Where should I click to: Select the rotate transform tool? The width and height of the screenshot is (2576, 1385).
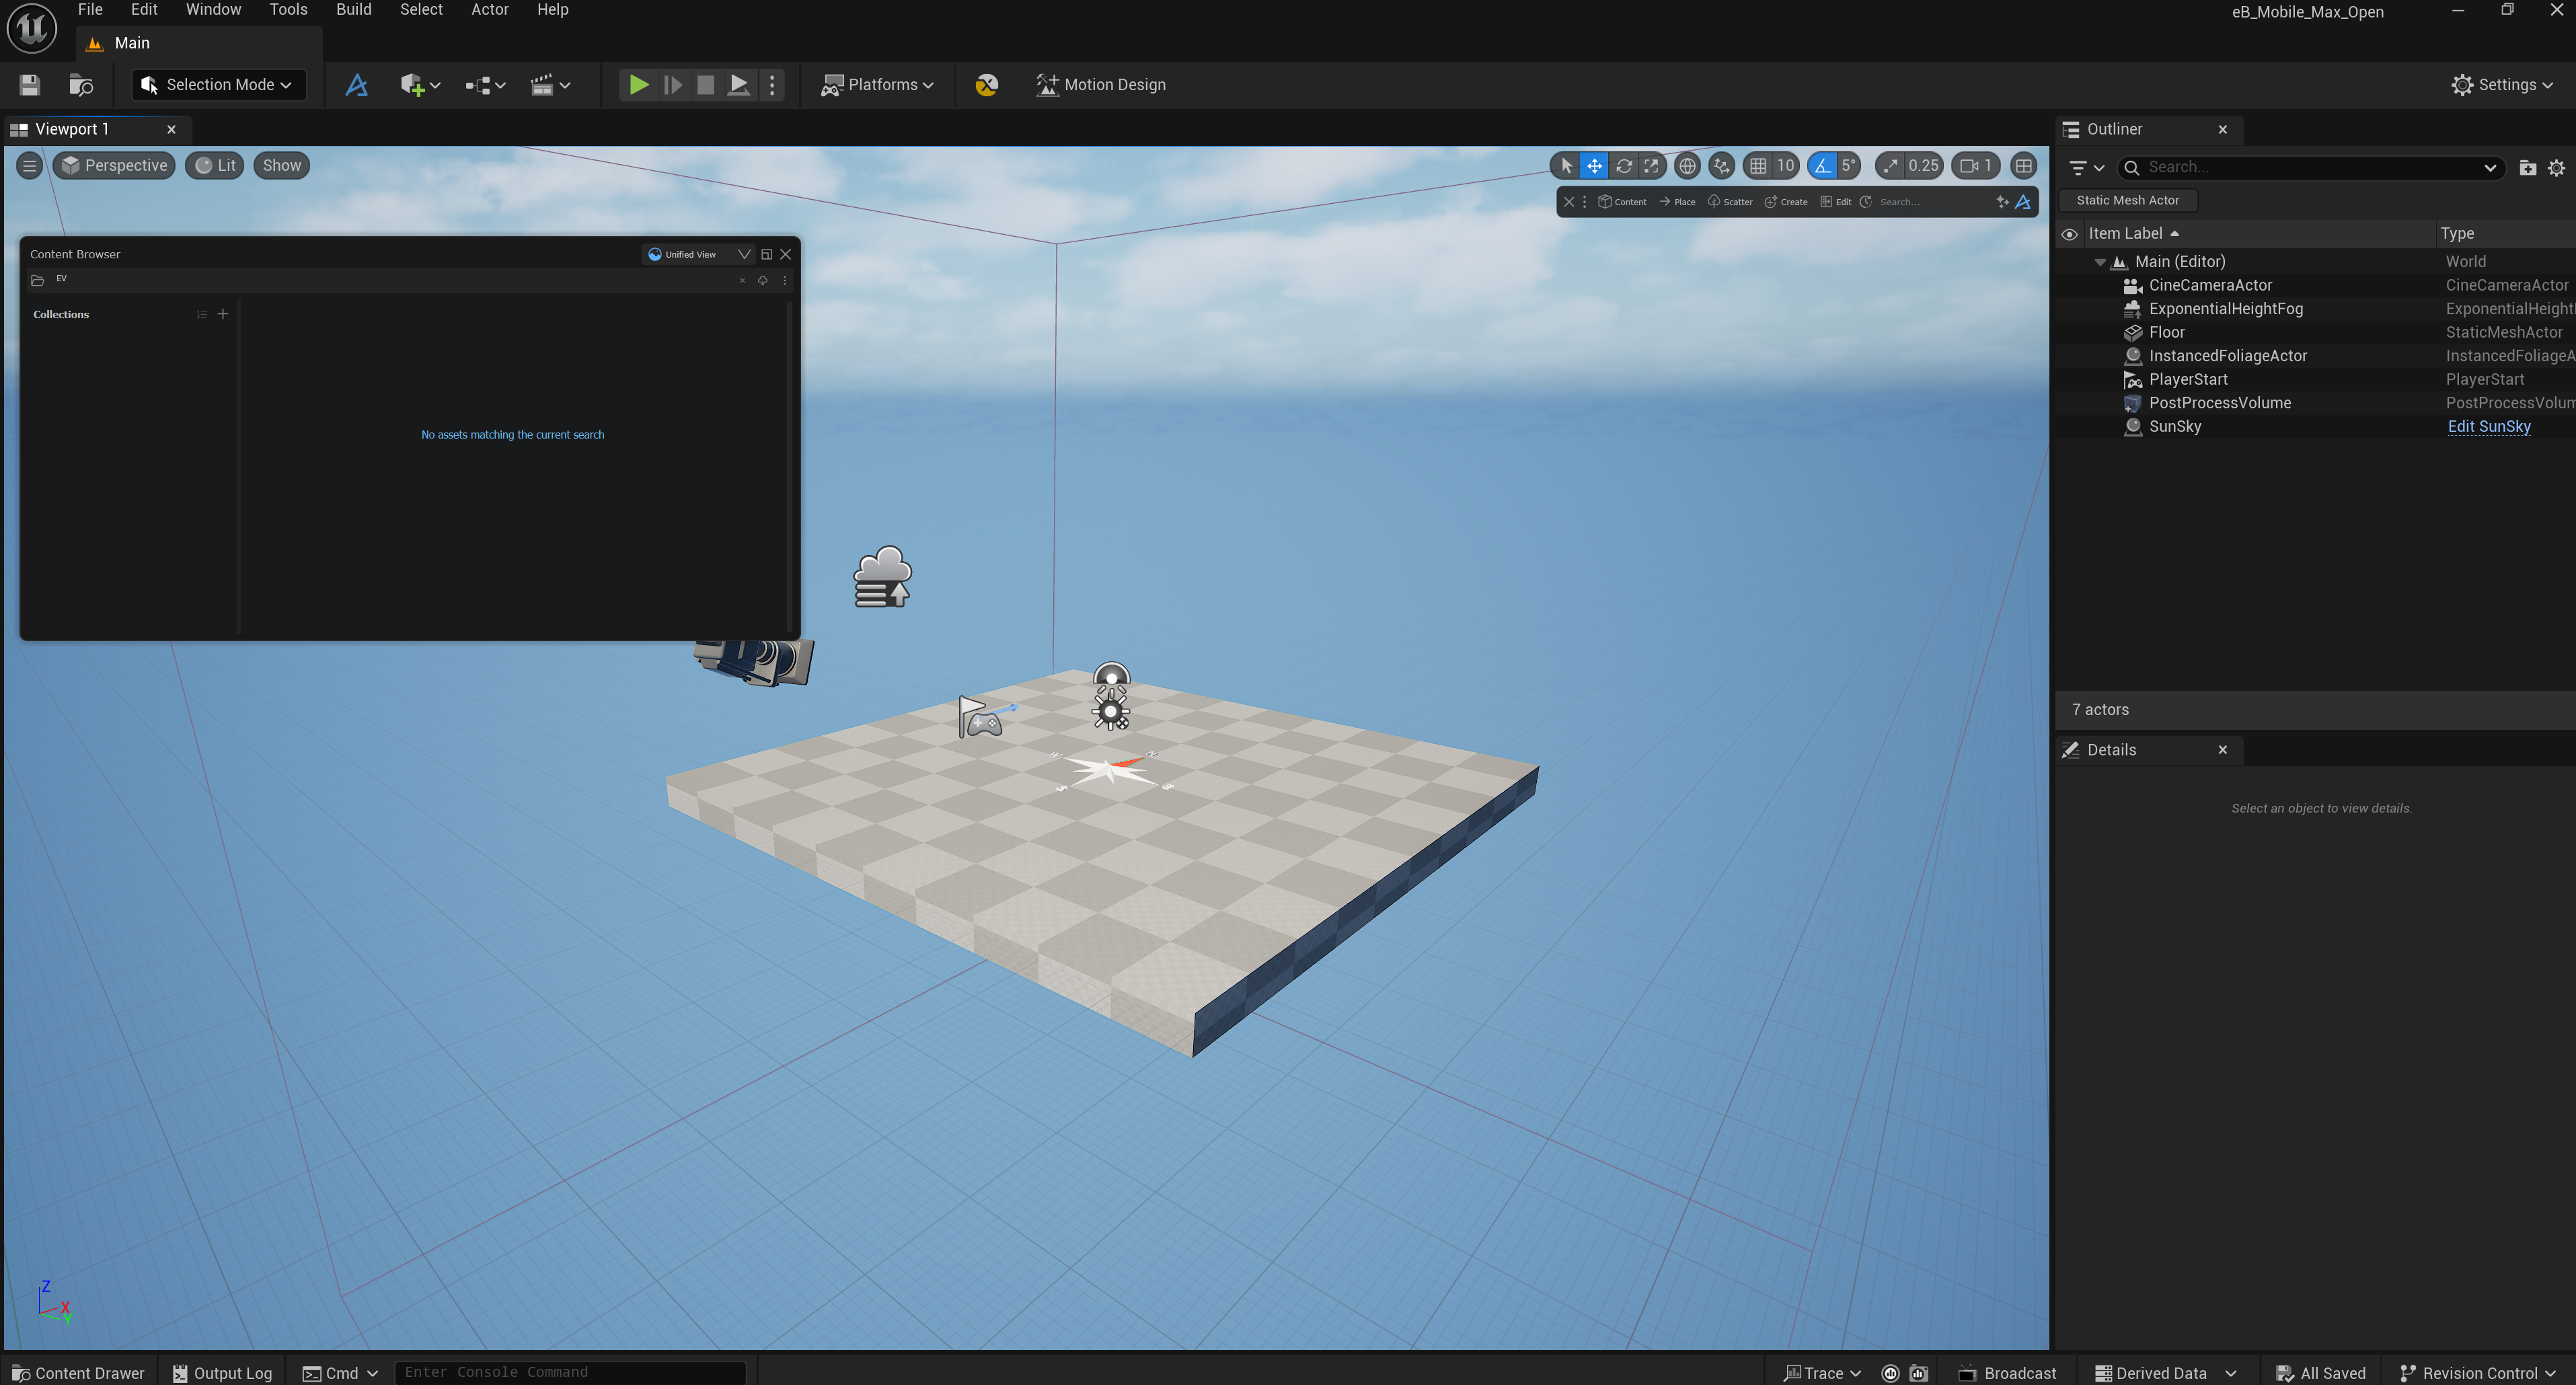[1624, 166]
